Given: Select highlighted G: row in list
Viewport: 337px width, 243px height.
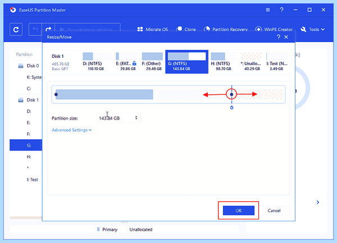Looking at the screenshot, I should click(x=26, y=145).
